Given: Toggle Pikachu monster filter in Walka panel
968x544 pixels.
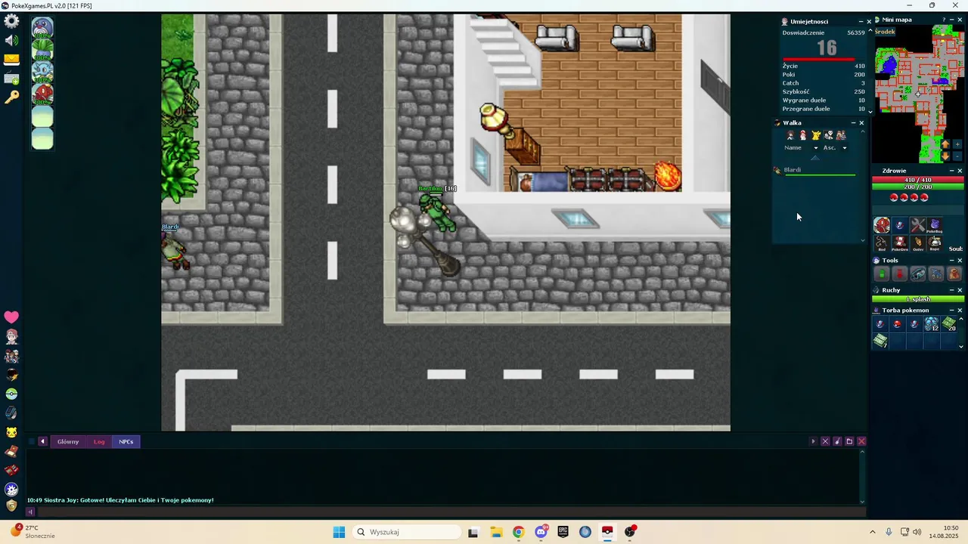Looking at the screenshot, I should point(816,135).
